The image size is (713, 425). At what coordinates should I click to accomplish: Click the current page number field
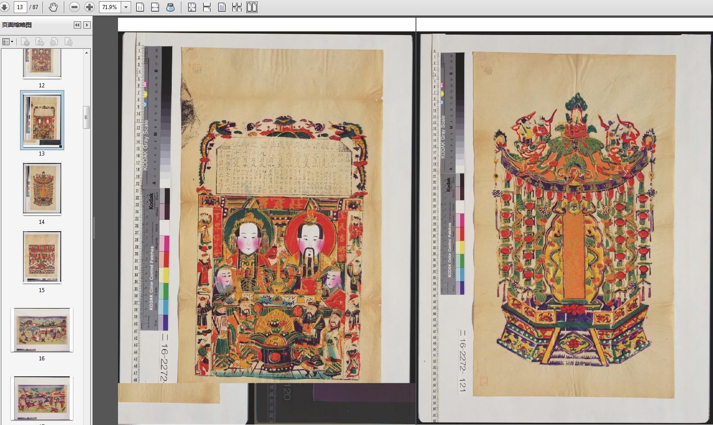[x=20, y=7]
